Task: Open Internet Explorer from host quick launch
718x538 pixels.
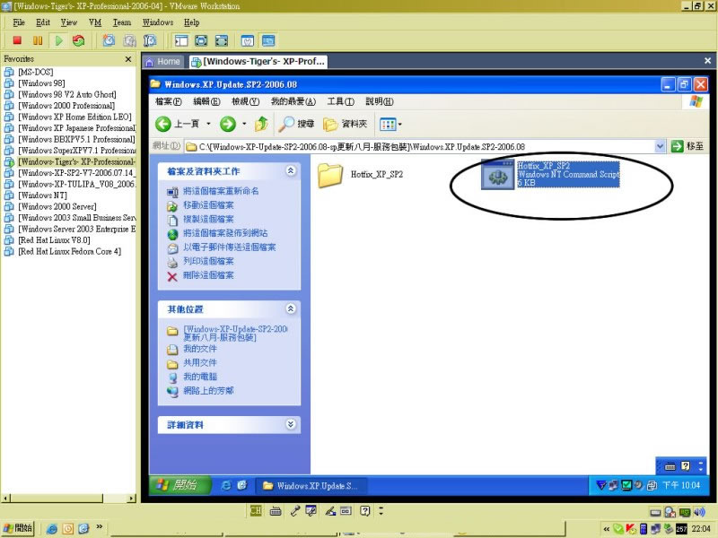Action: [52, 529]
